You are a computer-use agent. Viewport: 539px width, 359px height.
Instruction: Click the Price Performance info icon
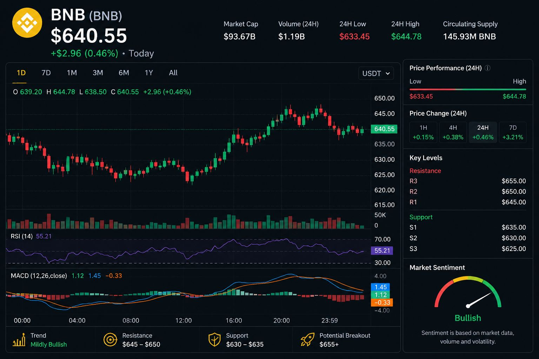click(x=487, y=68)
